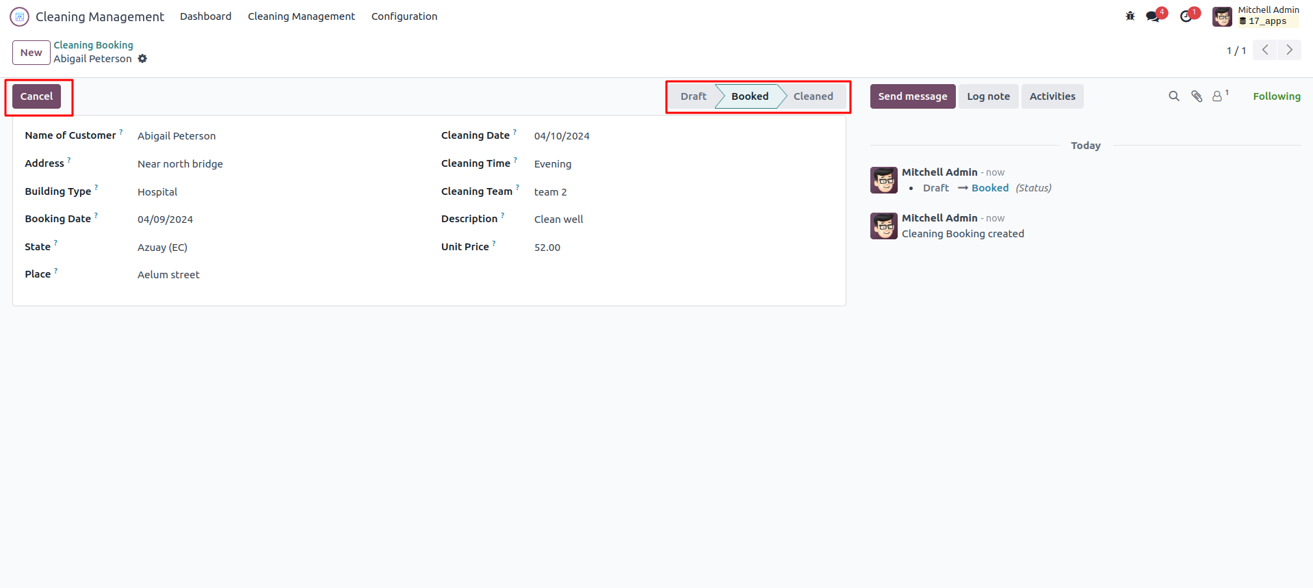The image size is (1313, 588).
Task: Open the Mitchell Admin user menu
Action: (1256, 16)
